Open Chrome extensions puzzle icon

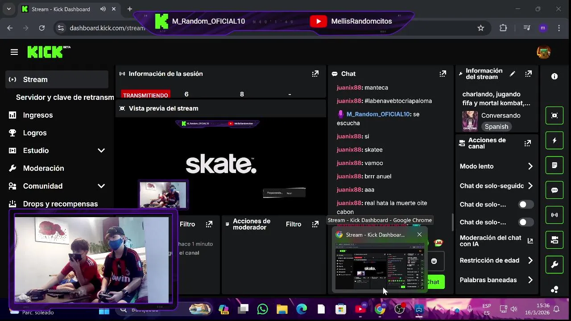[x=503, y=28]
